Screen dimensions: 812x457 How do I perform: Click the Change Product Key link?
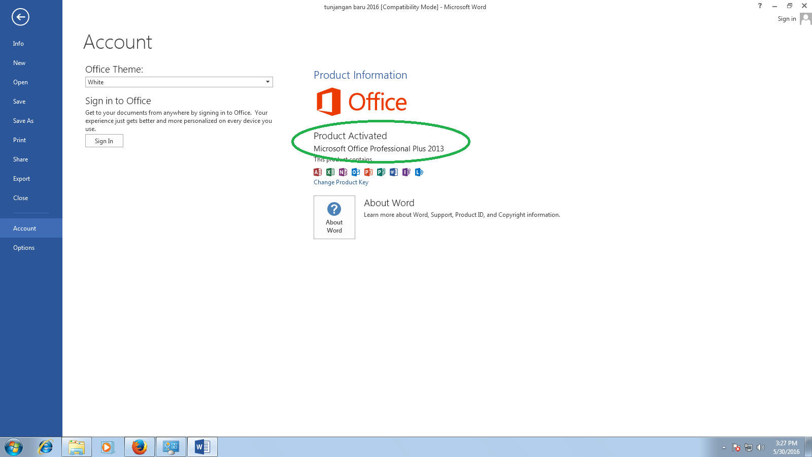[x=341, y=182]
